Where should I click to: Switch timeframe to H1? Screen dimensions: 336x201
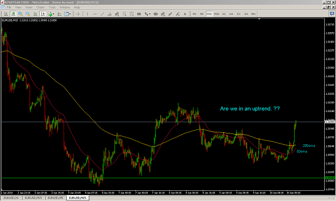[x=224, y=14]
